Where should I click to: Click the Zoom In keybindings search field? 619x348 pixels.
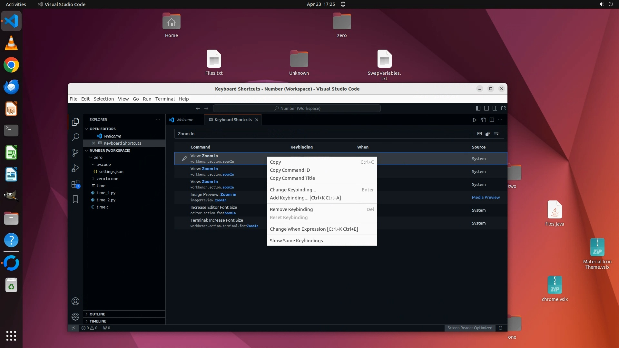pyautogui.click(x=322, y=134)
